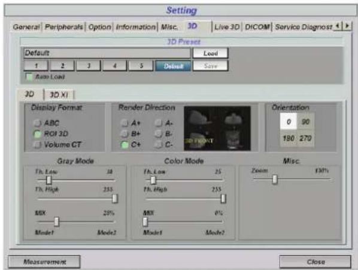Click Color Mode MIX slider handle

(x=145, y=222)
